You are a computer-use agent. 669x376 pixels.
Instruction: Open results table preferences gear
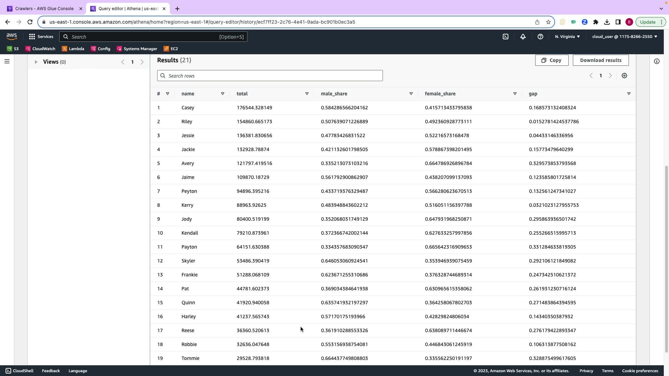[624, 76]
